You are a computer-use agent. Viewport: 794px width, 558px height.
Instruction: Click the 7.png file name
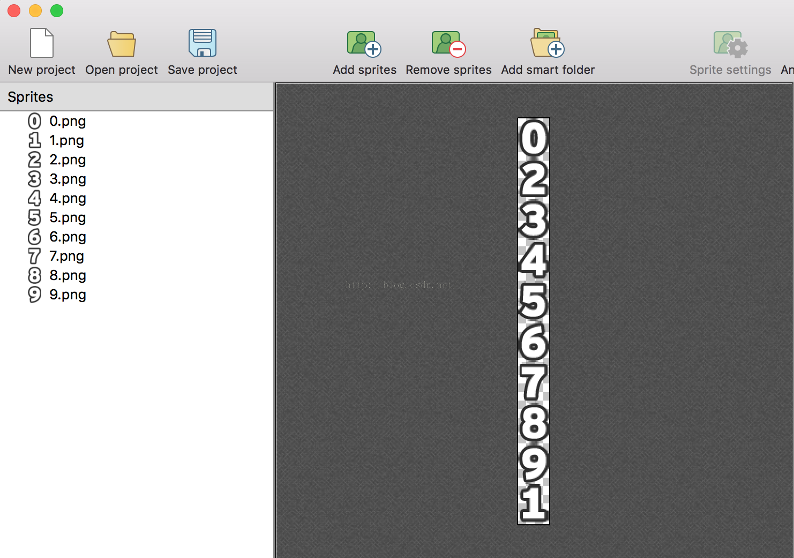pyautogui.click(x=66, y=257)
